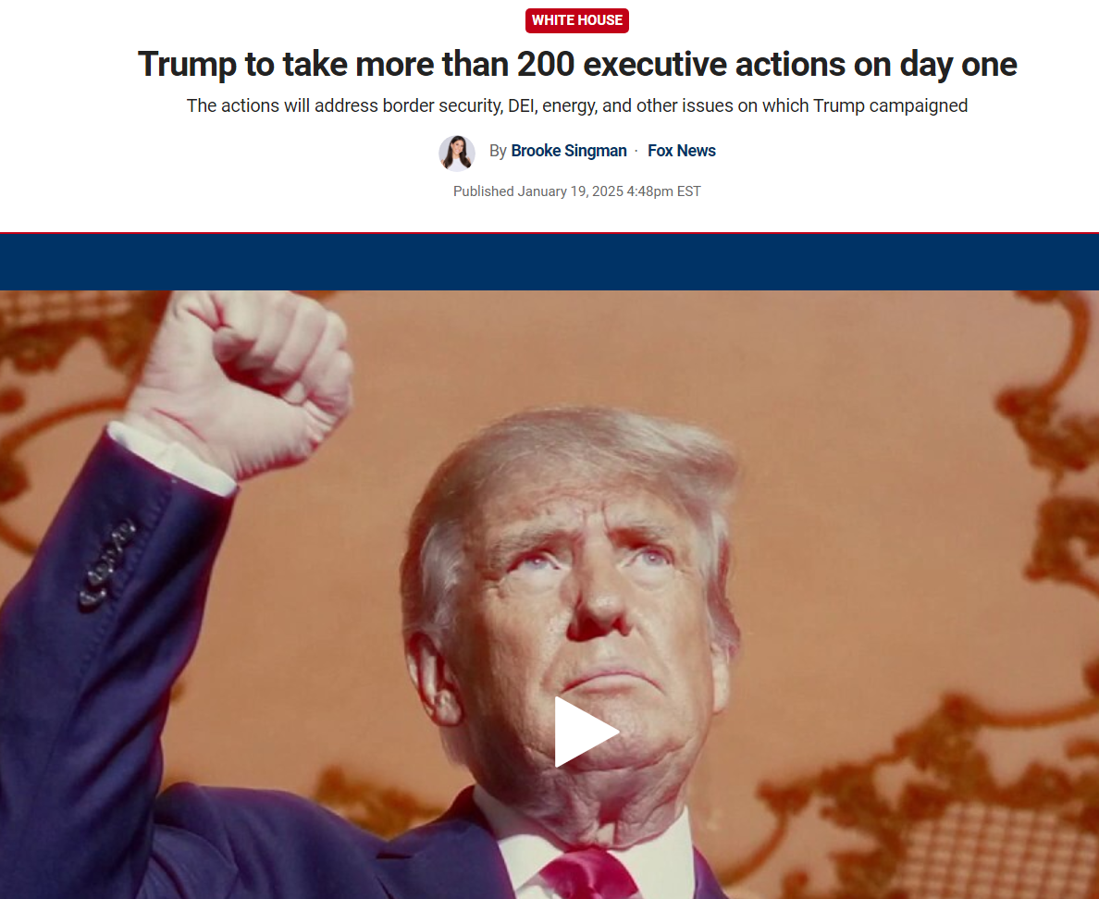Select the subheadline about border security and DEI
The height and width of the screenshot is (899, 1099).
(577, 105)
